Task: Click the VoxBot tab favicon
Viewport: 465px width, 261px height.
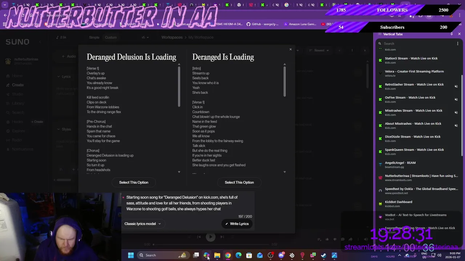Action: (380, 217)
